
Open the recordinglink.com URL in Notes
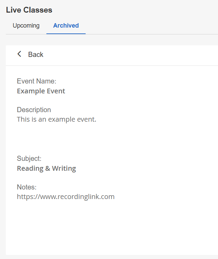(66, 197)
